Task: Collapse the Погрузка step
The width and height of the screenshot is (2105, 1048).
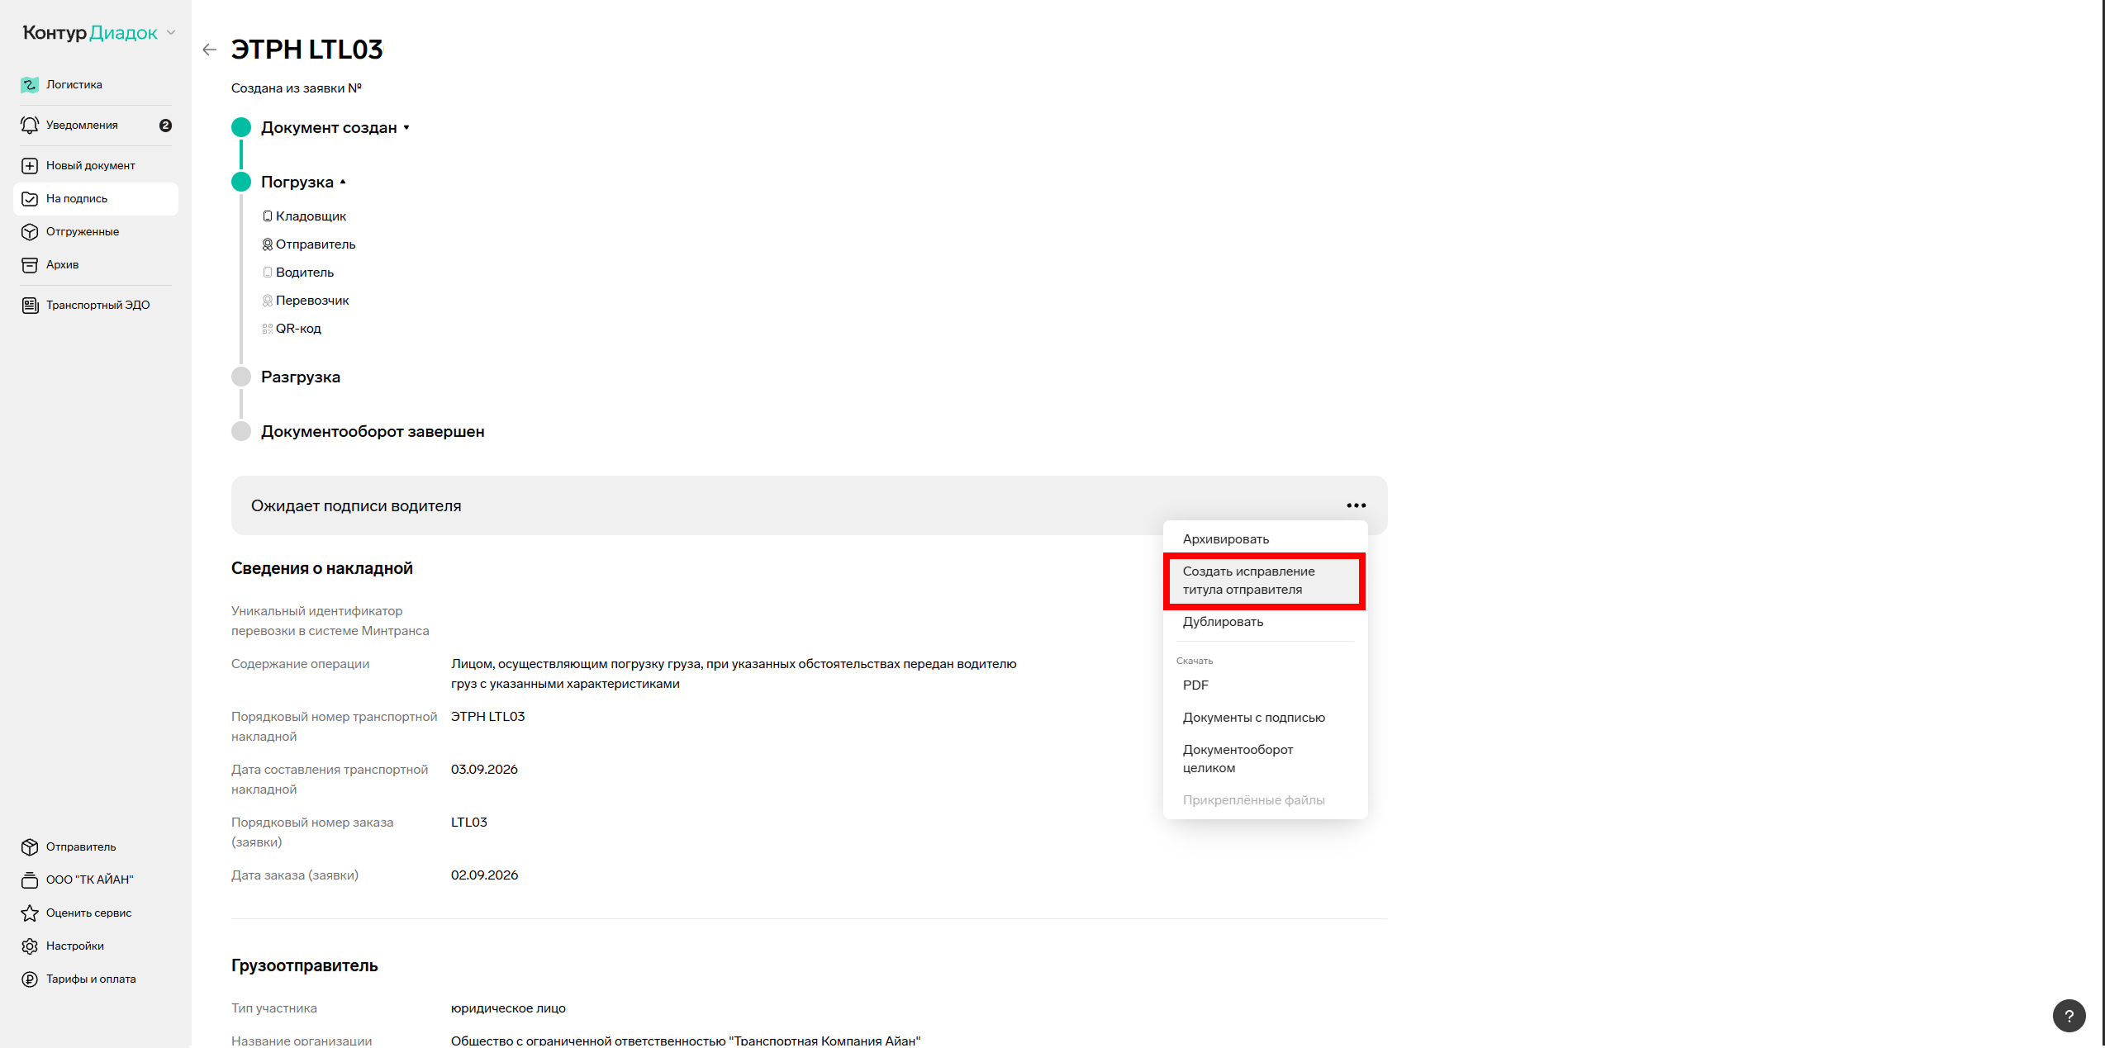Action: pyautogui.click(x=303, y=182)
